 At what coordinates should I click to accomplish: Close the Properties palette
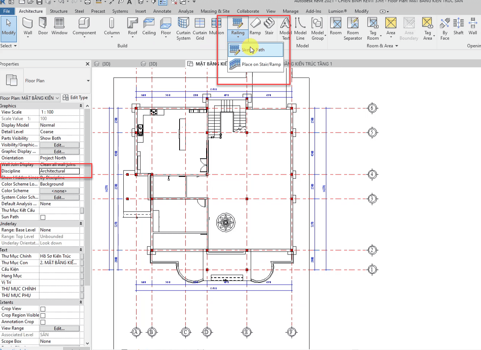pyautogui.click(x=88, y=64)
